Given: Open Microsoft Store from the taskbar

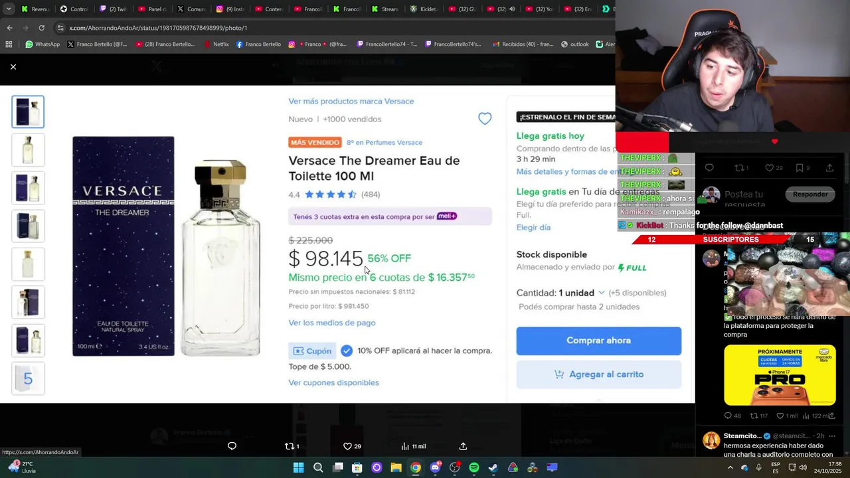Looking at the screenshot, I should pos(357,467).
